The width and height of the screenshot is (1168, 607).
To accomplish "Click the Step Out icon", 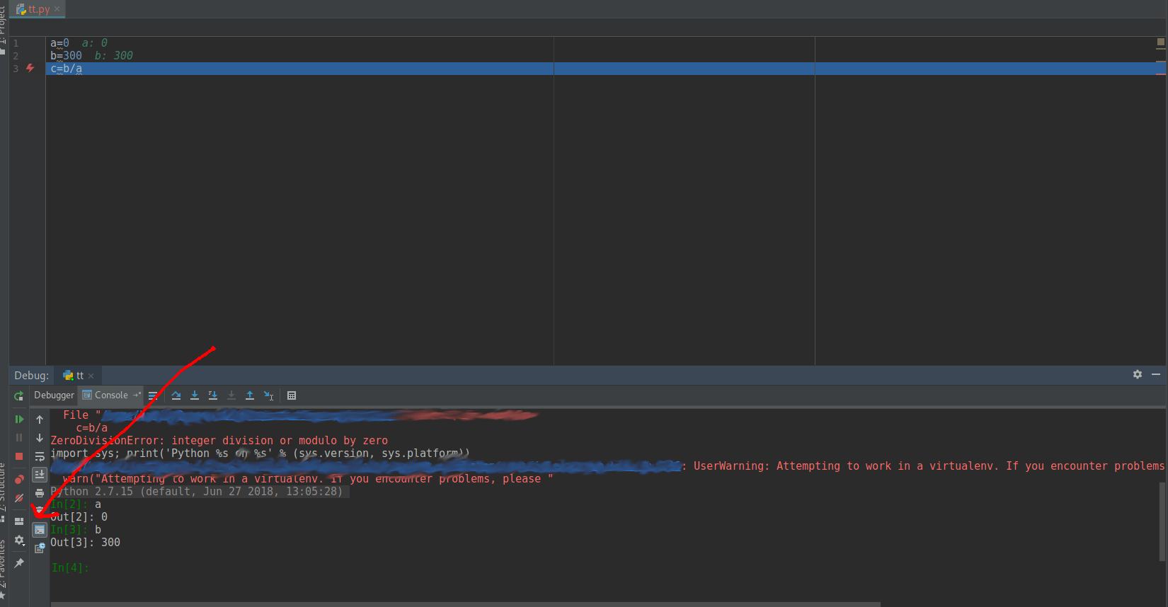I will point(250,395).
